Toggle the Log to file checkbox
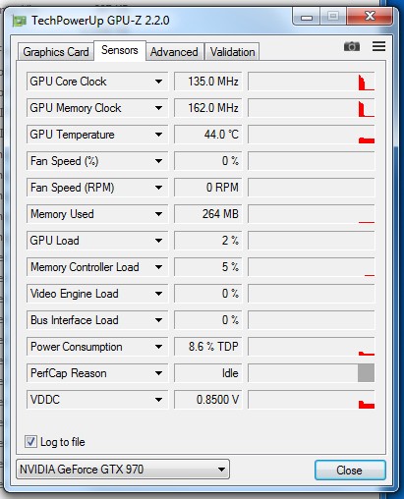404x499 pixels. point(30,442)
